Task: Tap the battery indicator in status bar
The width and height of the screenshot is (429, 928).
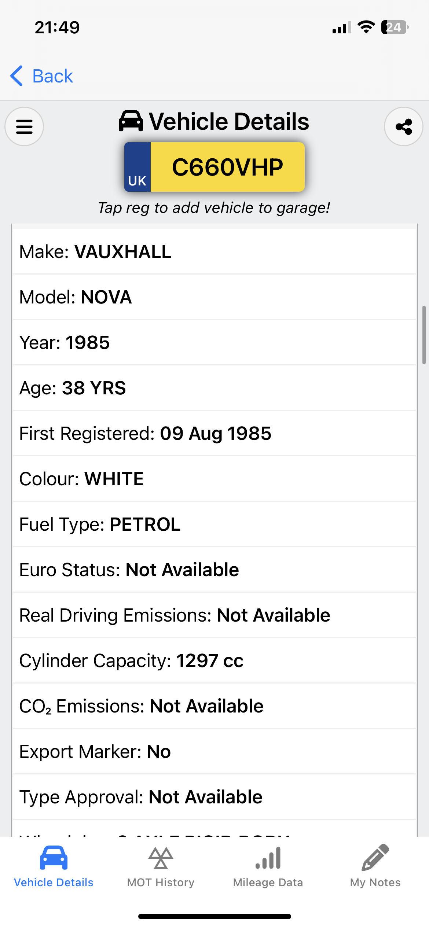Action: tap(395, 27)
